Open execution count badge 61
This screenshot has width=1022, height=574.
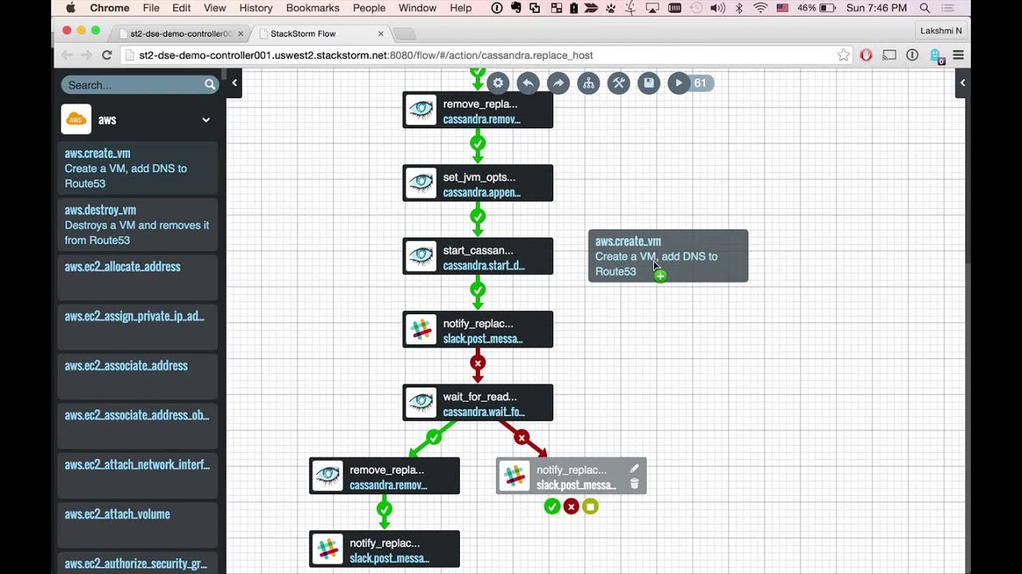click(701, 83)
